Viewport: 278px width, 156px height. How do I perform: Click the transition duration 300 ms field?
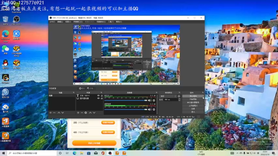click(170, 100)
